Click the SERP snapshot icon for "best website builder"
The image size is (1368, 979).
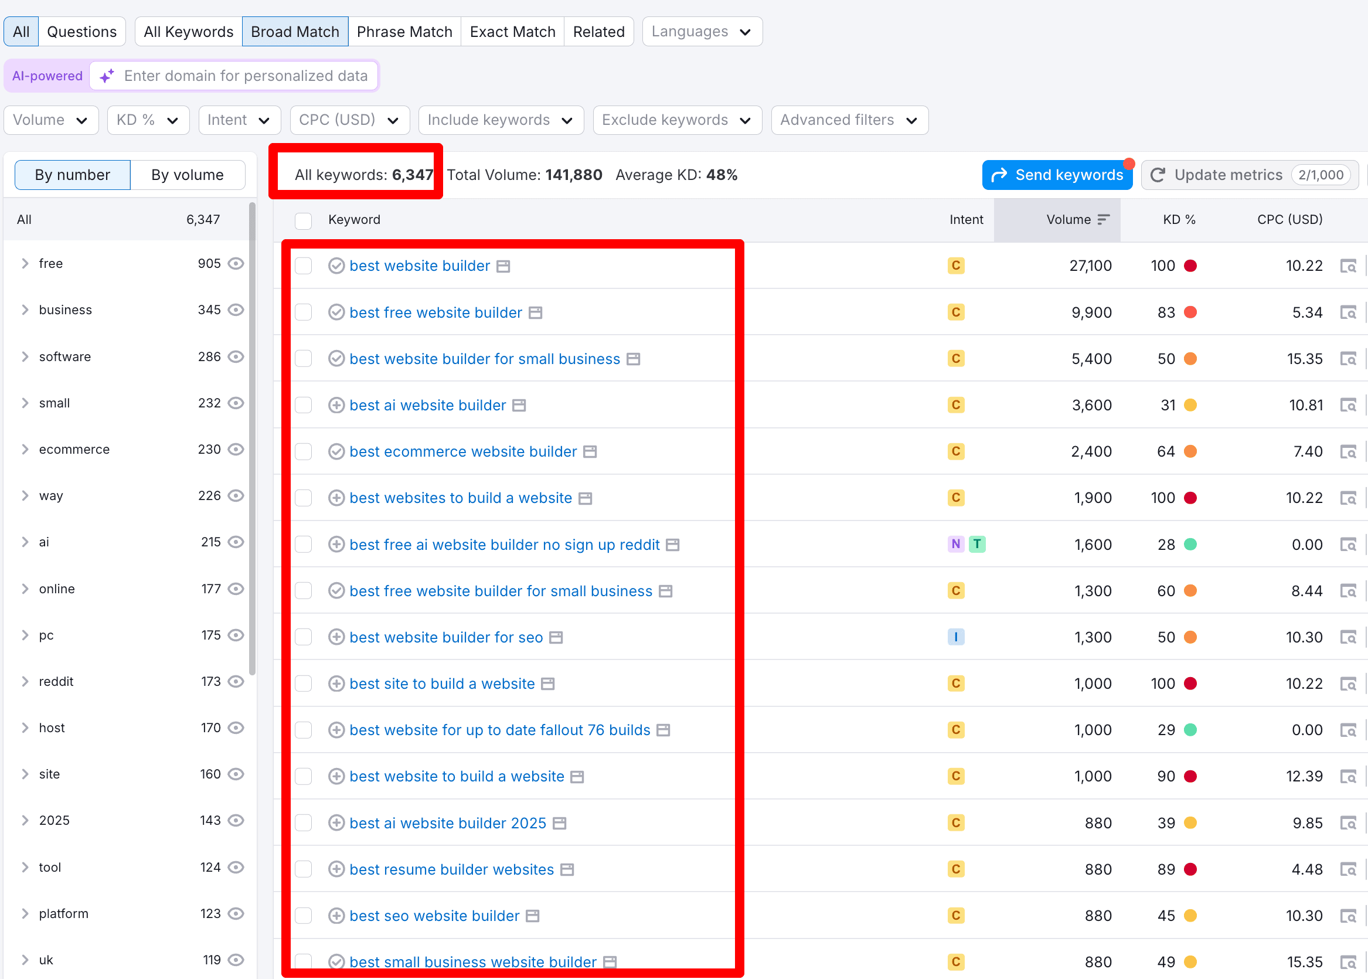click(x=1349, y=265)
